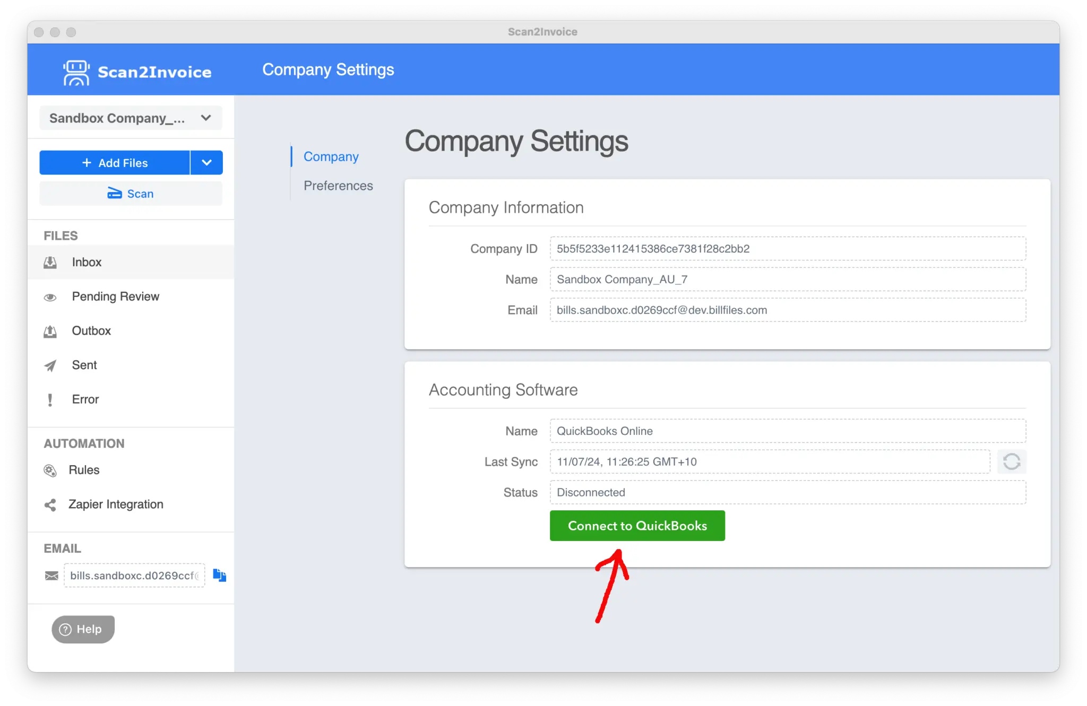Open the Pending Review folder
Screen dimensions: 1087x706
click(x=131, y=297)
